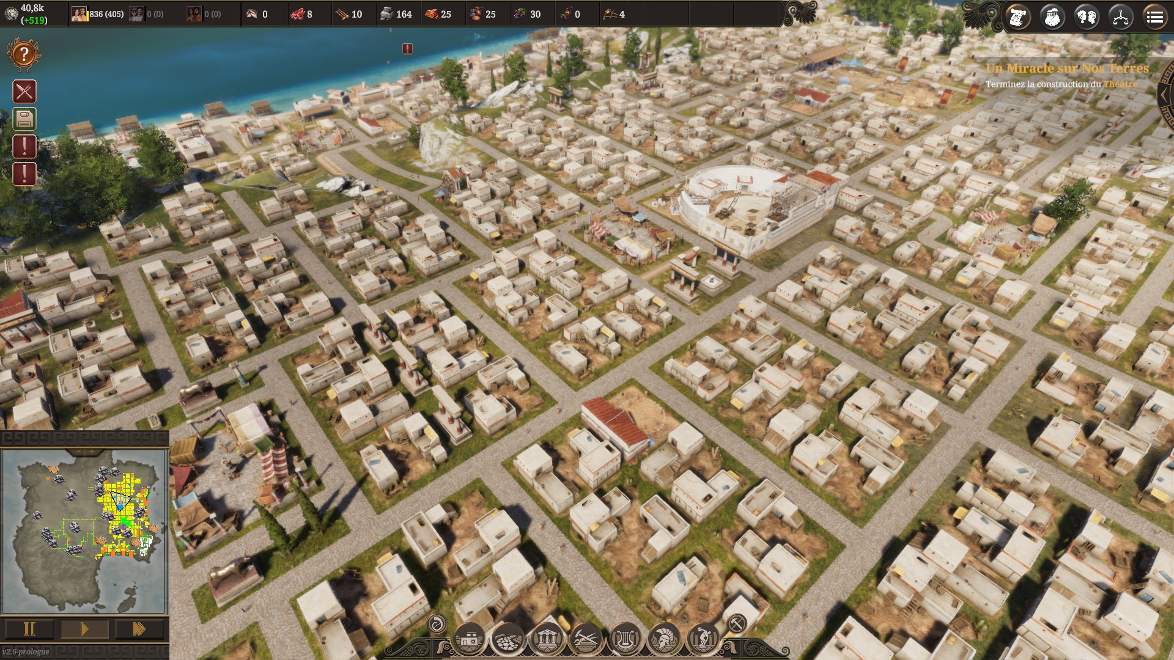Click the floppy disk save button

click(24, 119)
